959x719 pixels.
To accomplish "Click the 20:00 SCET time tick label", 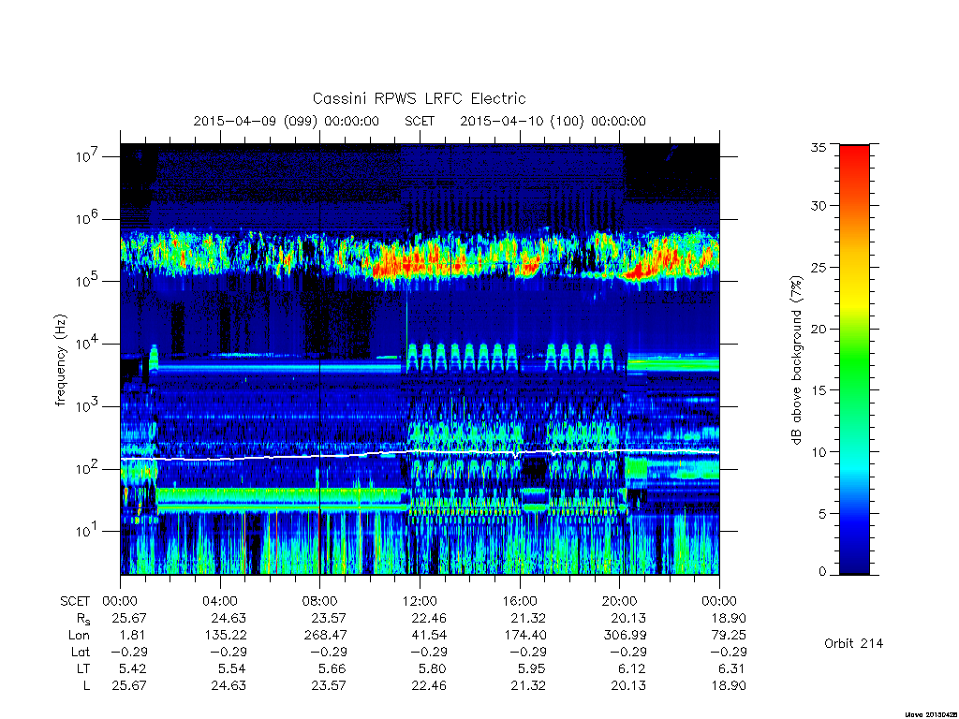I will click(620, 601).
